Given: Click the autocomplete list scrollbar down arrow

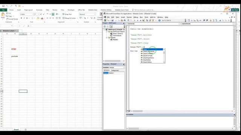Looking at the screenshot, I should [x=164, y=62].
